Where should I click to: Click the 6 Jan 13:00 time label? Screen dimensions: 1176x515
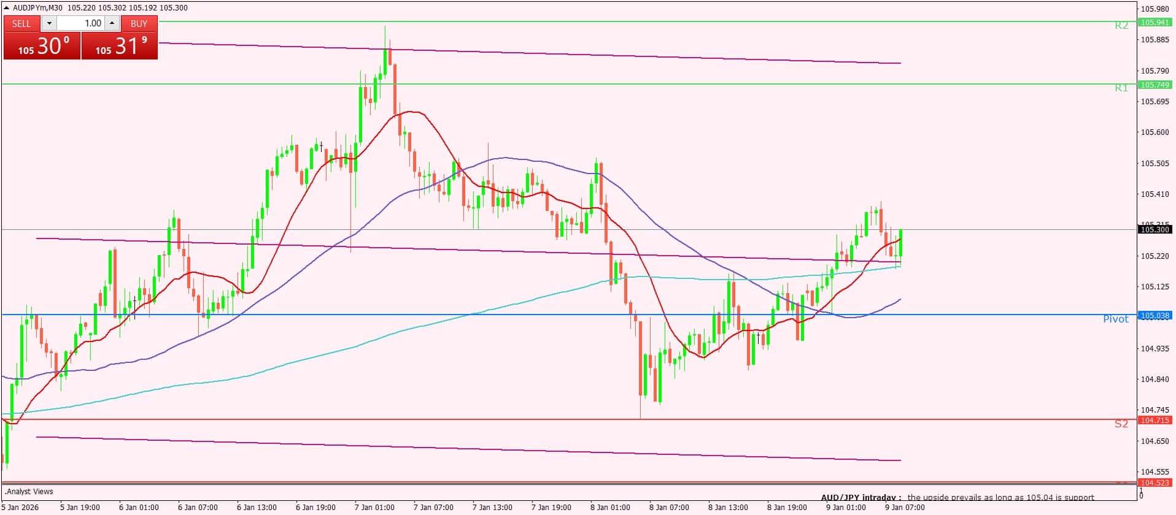[257, 508]
